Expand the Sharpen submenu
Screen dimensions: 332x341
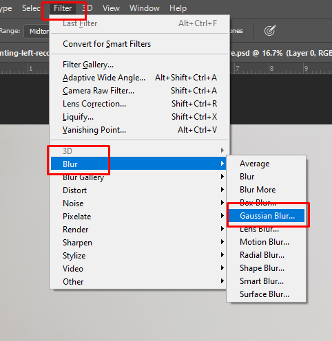(138, 243)
